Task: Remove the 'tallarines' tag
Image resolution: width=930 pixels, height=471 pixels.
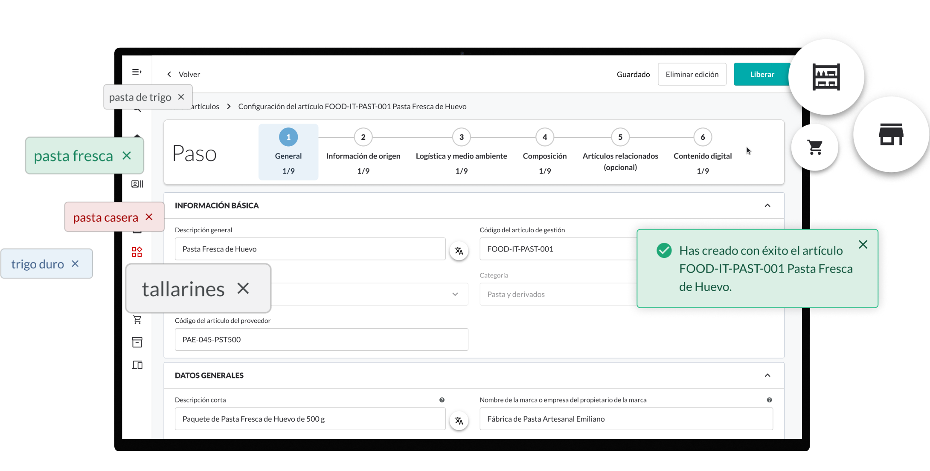Action: click(x=243, y=289)
